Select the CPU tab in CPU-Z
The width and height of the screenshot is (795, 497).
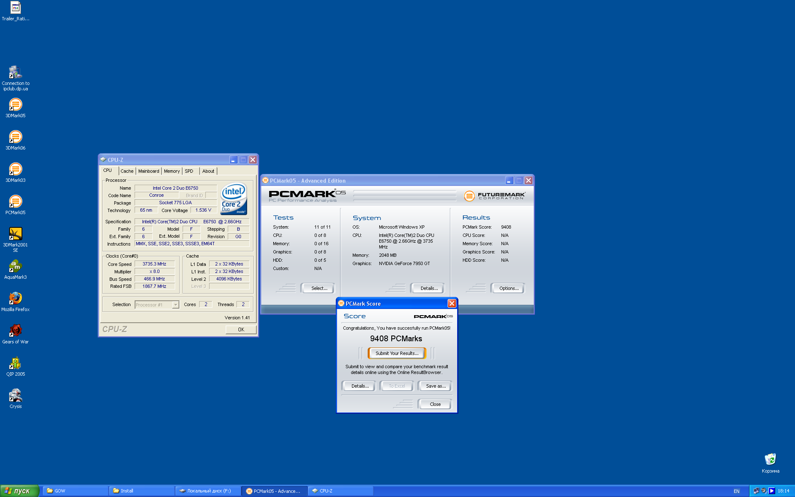(x=109, y=170)
